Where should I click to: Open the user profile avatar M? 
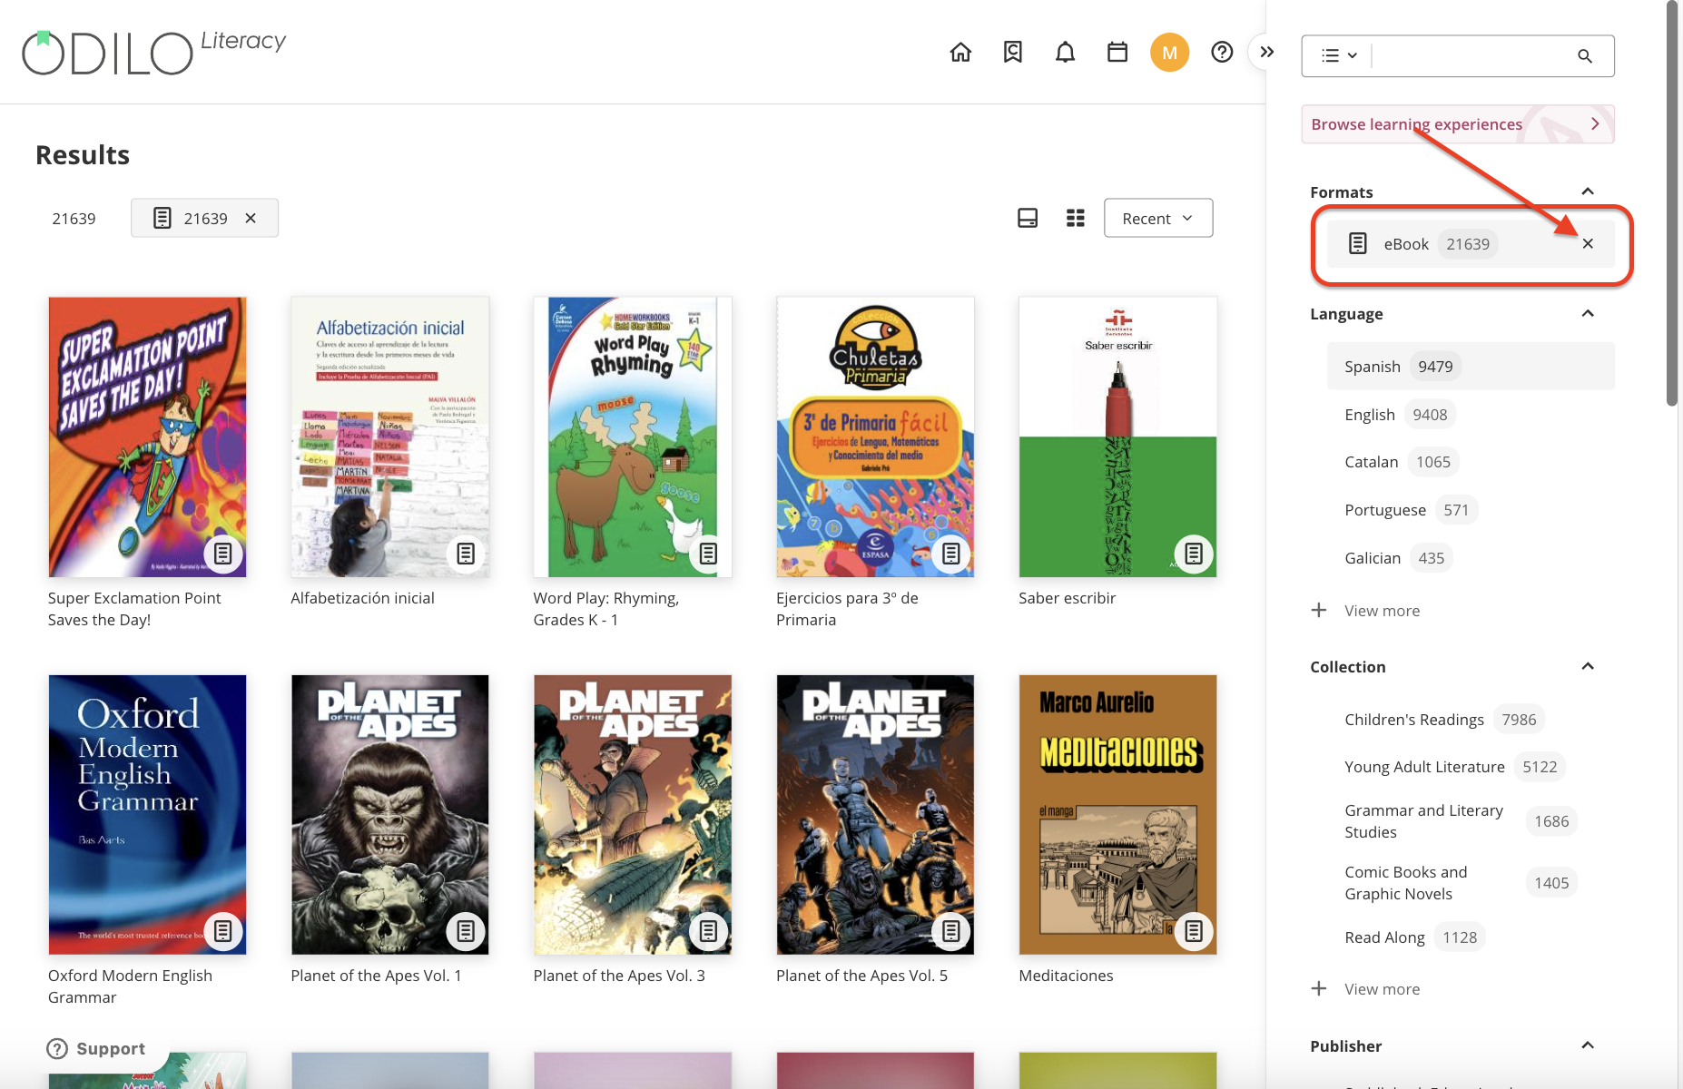1170,53
